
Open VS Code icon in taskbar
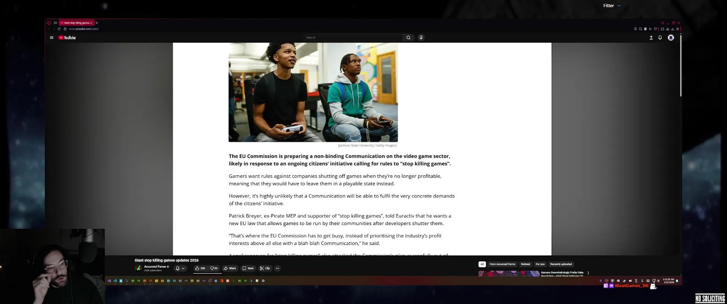[115, 281]
